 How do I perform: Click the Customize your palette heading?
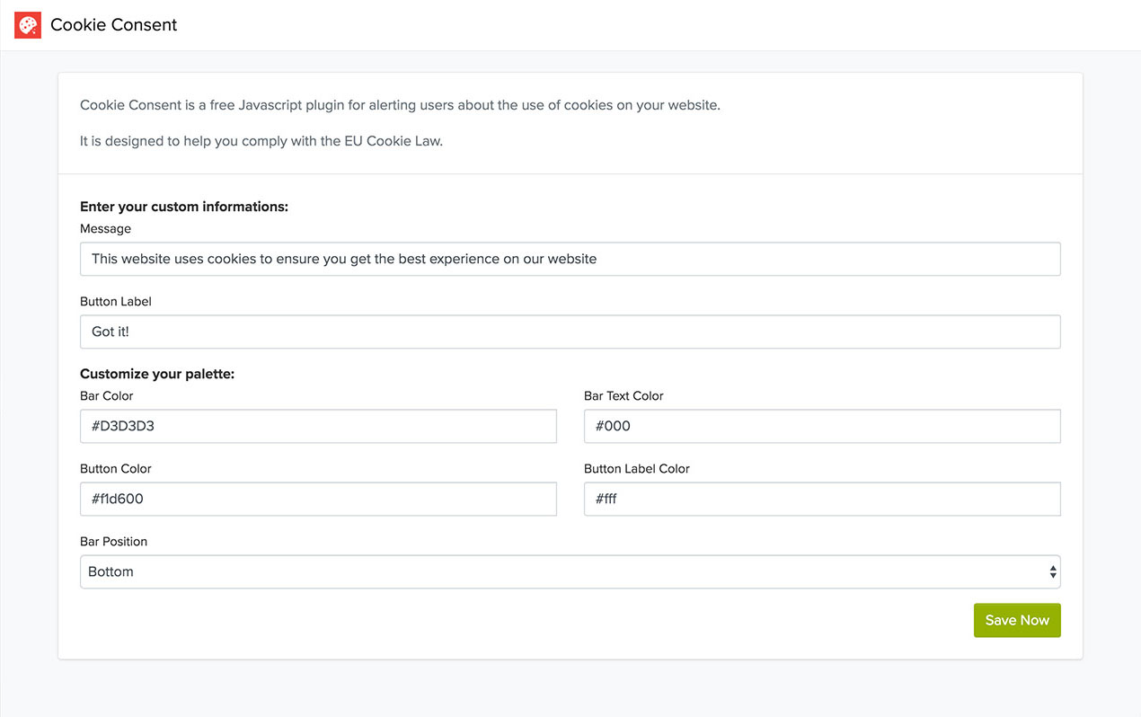(157, 374)
